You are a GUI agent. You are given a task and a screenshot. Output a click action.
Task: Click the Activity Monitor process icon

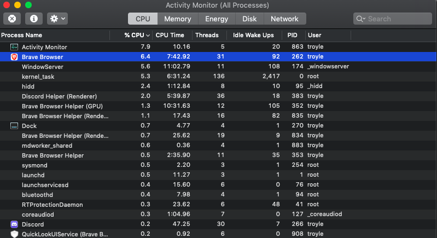click(14, 47)
